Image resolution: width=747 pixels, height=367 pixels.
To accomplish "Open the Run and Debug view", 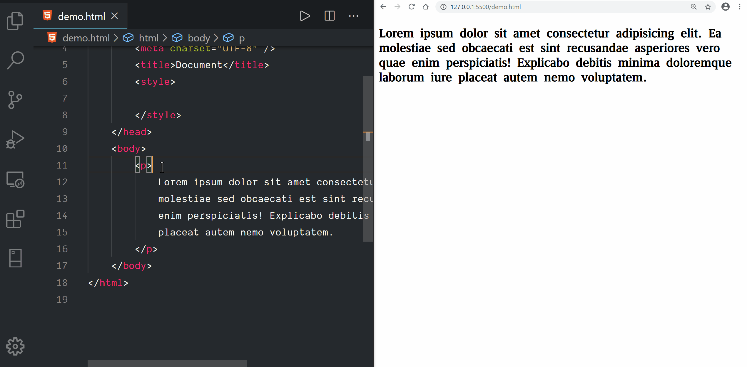I will pos(15,140).
